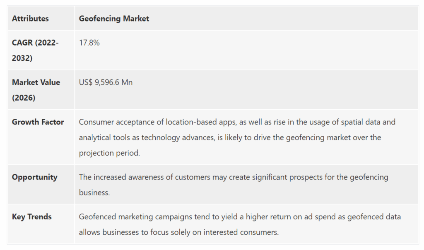Click the Attributes column header
The width and height of the screenshot is (424, 250).
(30, 19)
